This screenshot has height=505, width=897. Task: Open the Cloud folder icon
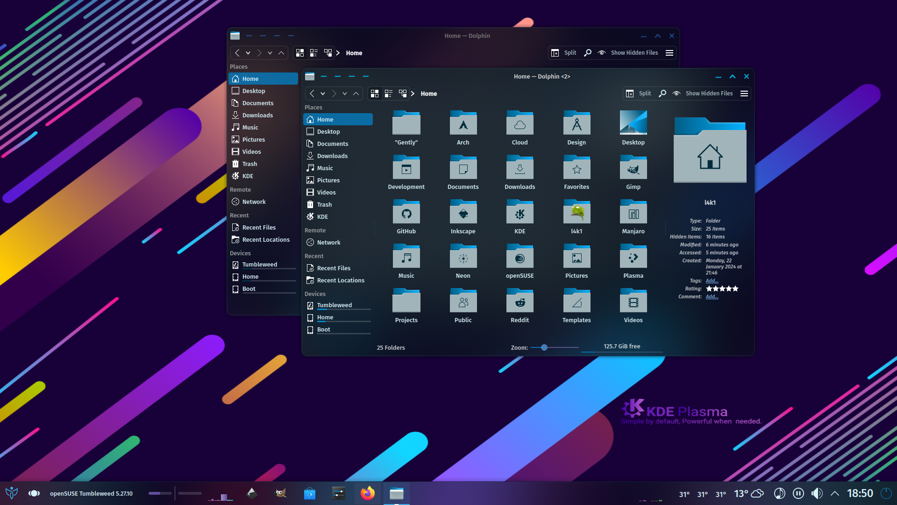coord(520,123)
